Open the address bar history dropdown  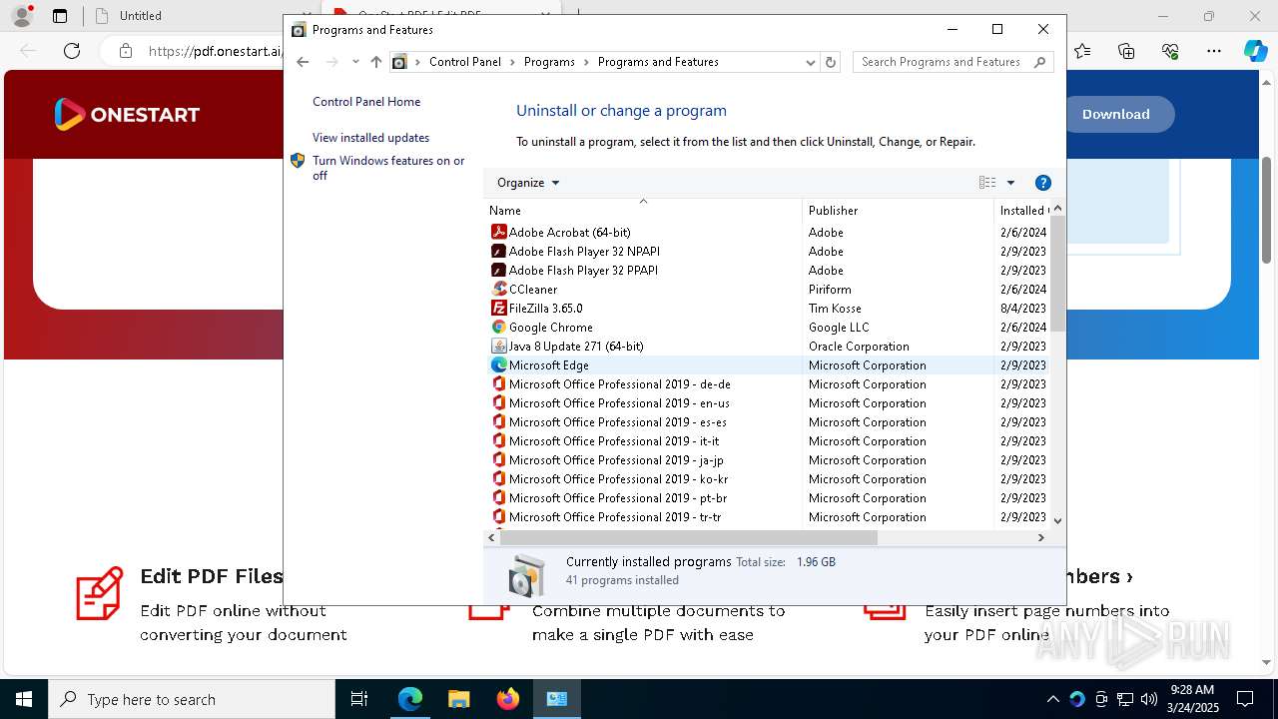coord(811,62)
